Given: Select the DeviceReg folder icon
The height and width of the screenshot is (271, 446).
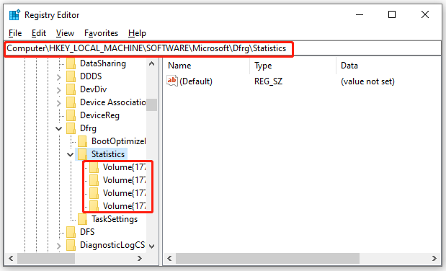Looking at the screenshot, I should pyautogui.click(x=71, y=115).
